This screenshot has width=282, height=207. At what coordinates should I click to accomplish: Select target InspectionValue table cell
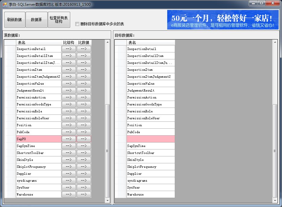click(x=151, y=84)
